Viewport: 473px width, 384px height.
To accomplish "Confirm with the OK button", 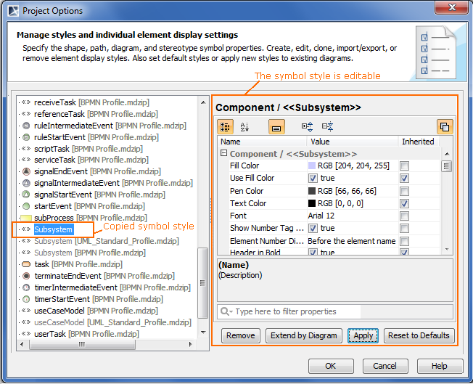I will coord(331,366).
